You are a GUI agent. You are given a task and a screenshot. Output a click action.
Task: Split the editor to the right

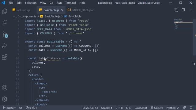click(x=183, y=10)
